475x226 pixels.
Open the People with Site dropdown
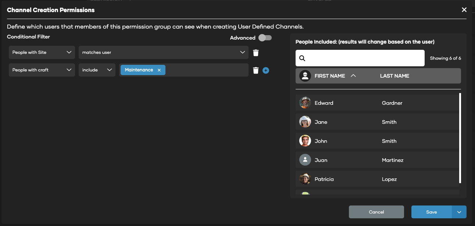point(42,52)
